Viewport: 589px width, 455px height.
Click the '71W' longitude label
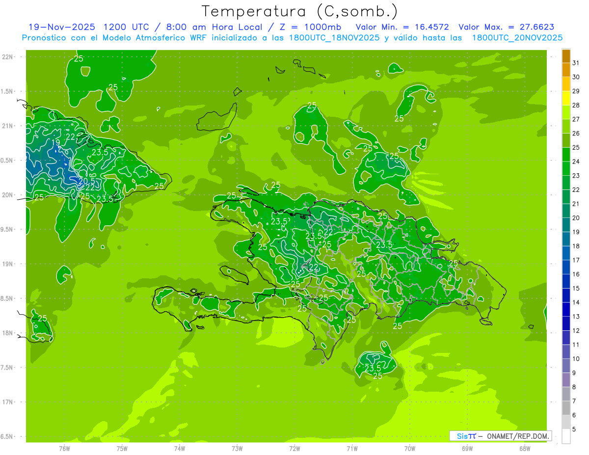point(352,448)
